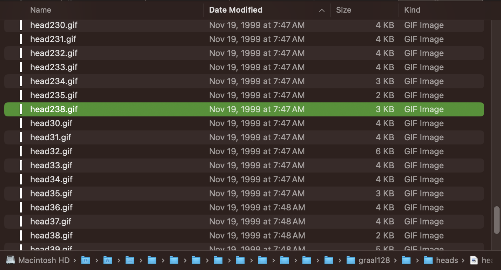
Task: Click the folder icon right before heads in path bar
Action: pos(407,260)
